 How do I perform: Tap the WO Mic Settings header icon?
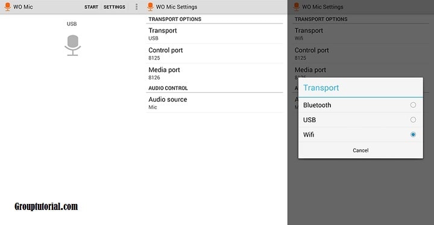[150, 7]
